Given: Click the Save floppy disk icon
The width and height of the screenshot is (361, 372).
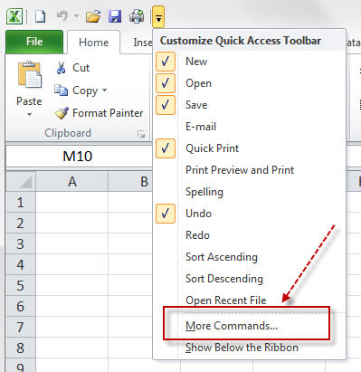Looking at the screenshot, I should point(115,16).
